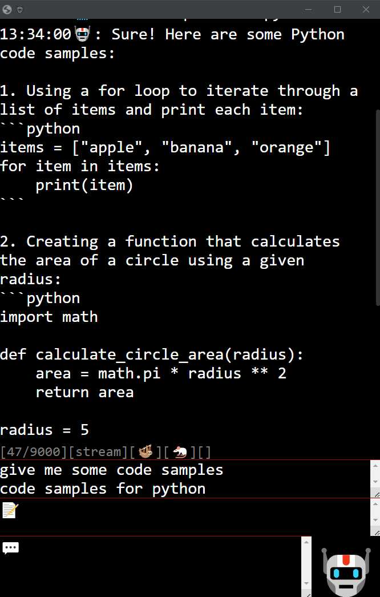Click up arrow of memo field scrollbar
This screenshot has width=380, height=597.
point(375,503)
